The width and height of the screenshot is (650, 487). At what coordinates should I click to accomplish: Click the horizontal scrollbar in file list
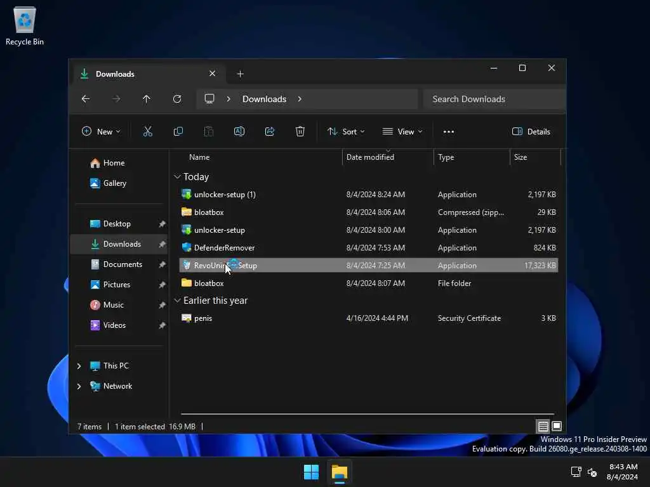[x=368, y=413]
